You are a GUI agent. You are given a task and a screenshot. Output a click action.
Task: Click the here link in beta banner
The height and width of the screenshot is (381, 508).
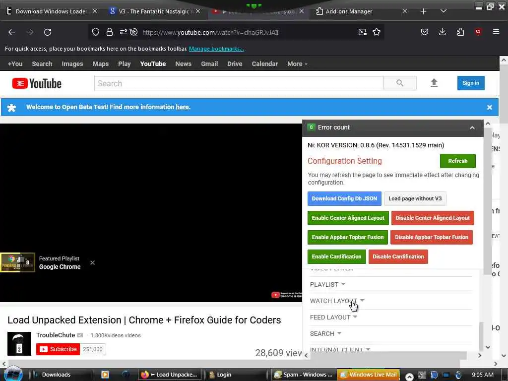point(183,107)
